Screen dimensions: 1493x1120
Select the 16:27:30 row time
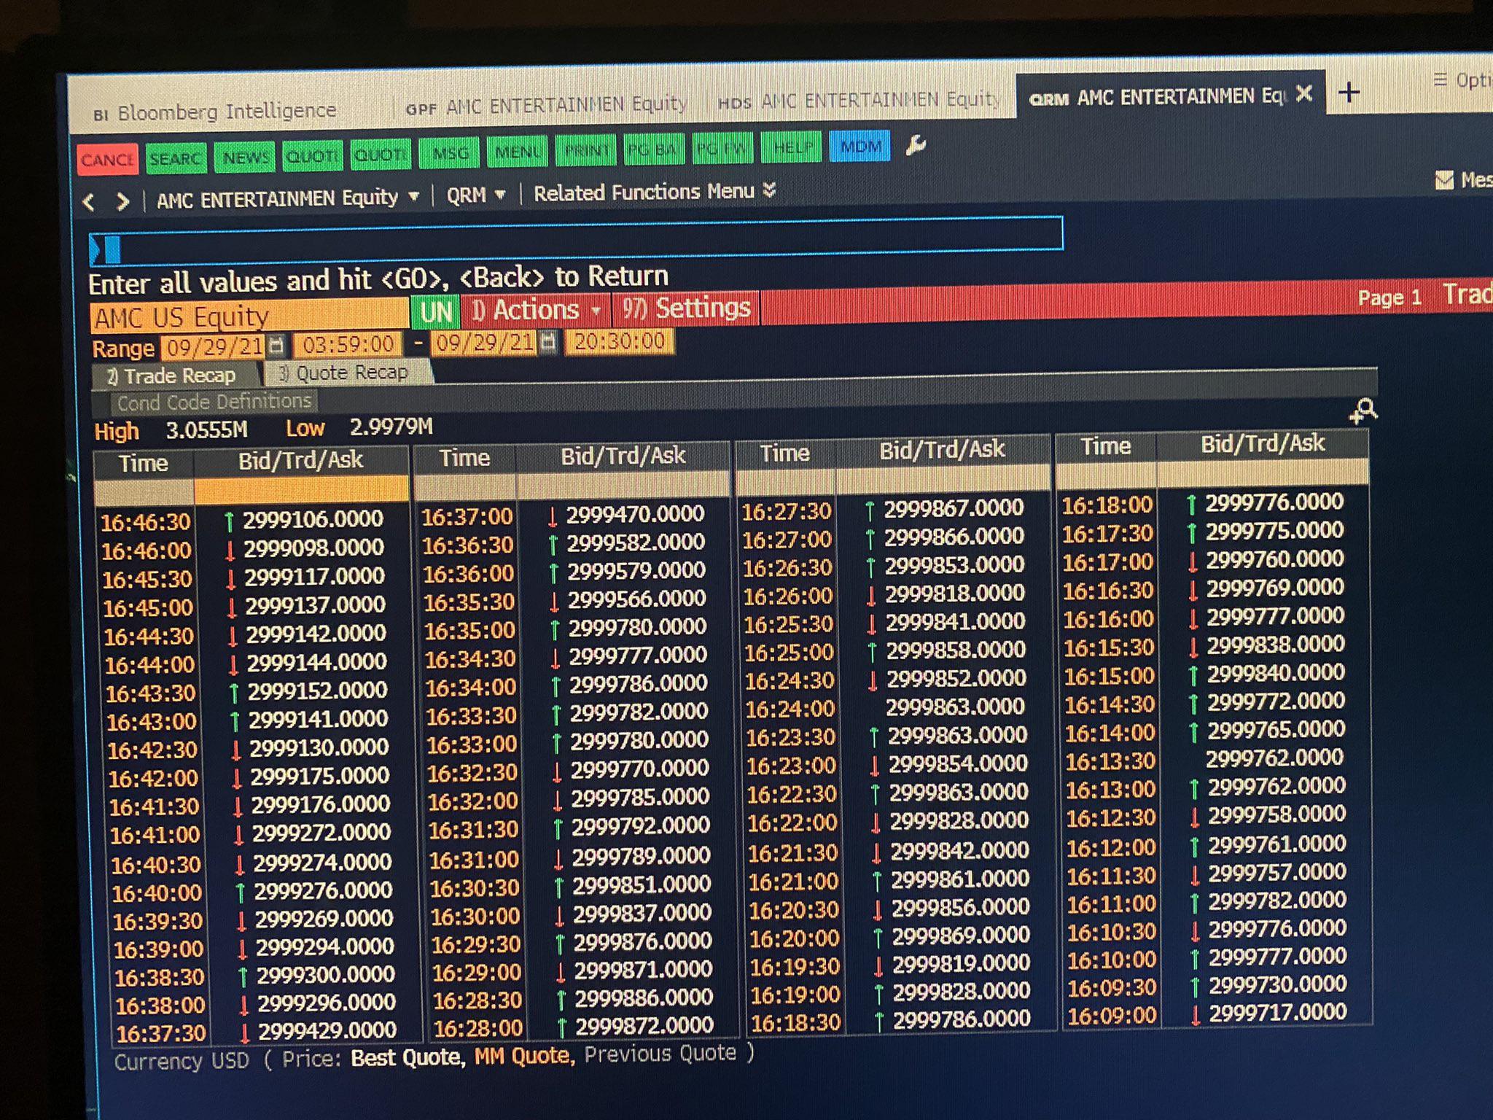coord(787,511)
